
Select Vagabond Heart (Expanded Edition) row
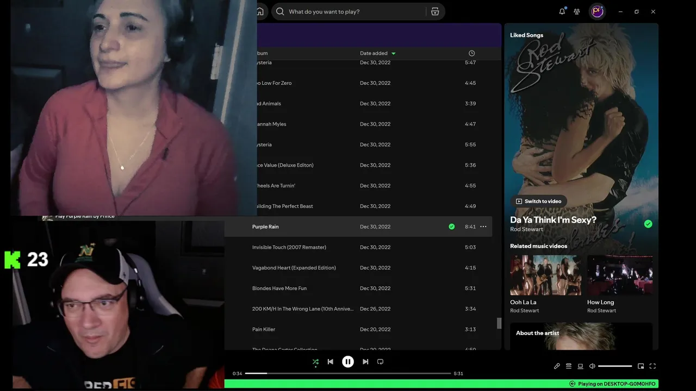coord(359,268)
